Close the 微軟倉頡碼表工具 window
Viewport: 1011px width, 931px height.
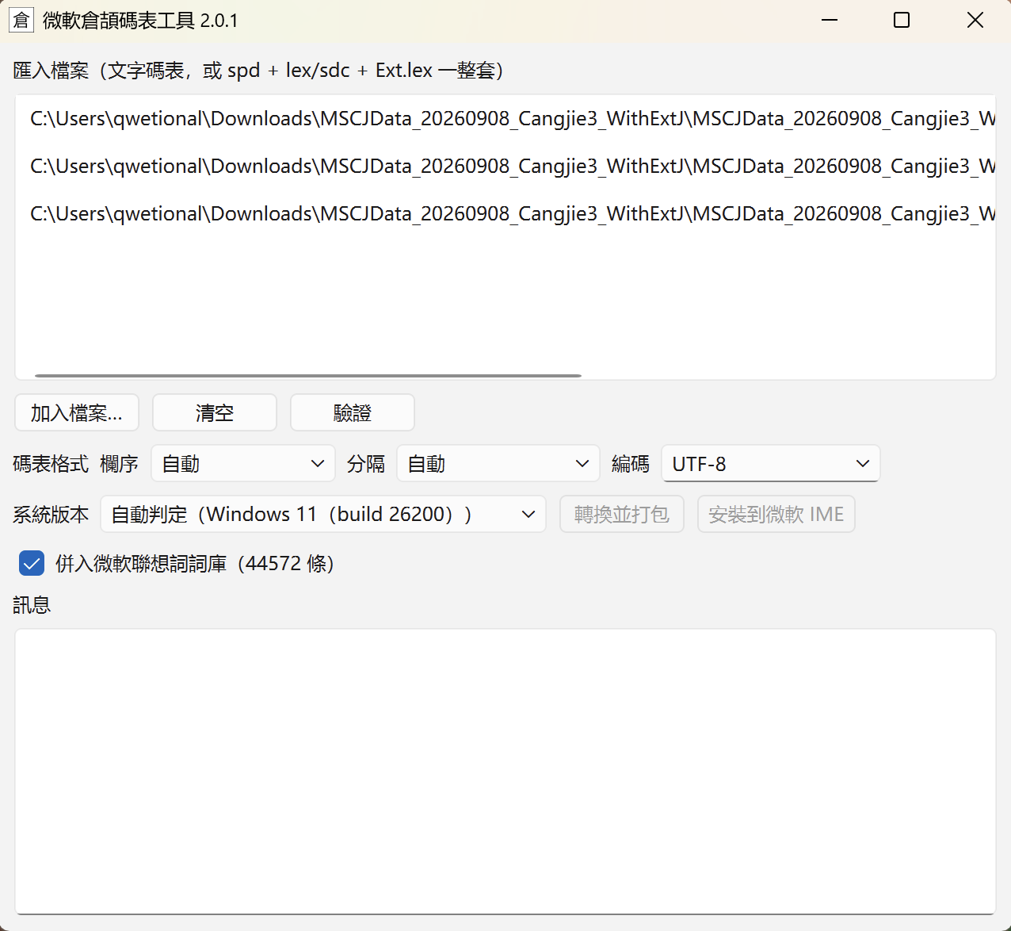point(975,20)
